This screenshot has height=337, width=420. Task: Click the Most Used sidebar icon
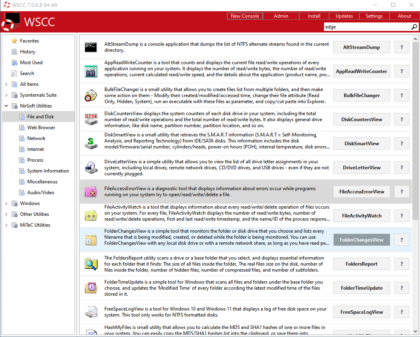point(14,62)
